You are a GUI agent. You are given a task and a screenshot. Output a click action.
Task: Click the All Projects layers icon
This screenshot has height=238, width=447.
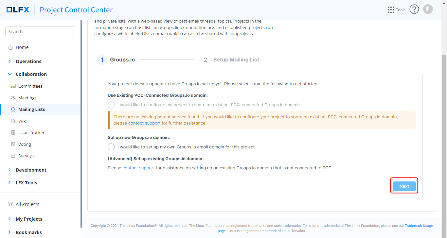click(10, 204)
